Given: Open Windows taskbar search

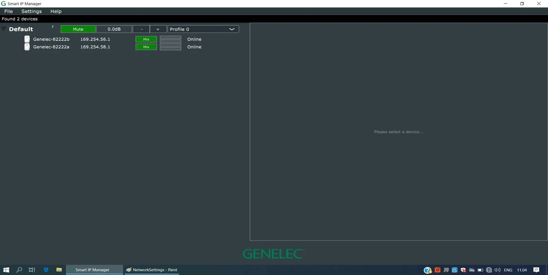Looking at the screenshot, I should pyautogui.click(x=19, y=270).
